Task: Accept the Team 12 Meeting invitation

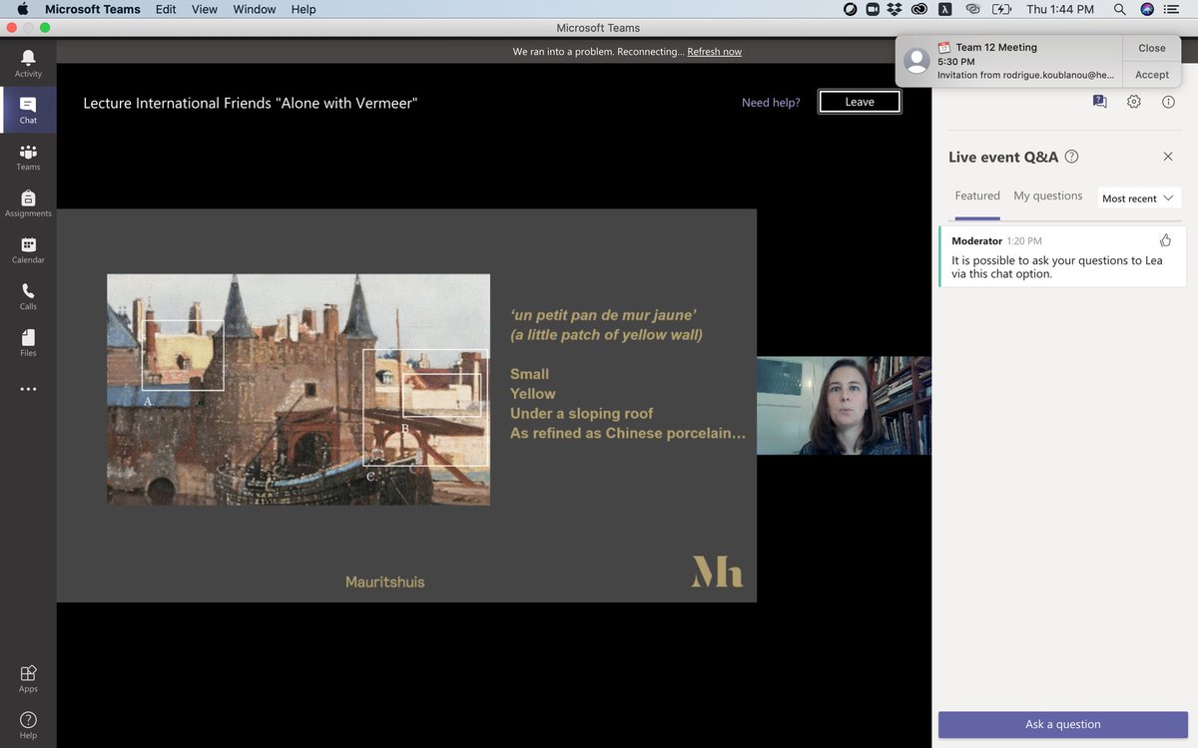Action: [1151, 75]
